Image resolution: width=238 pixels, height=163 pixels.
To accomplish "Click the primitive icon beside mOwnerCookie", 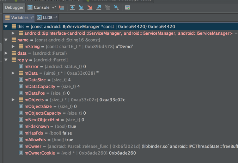I will click(21, 153).
